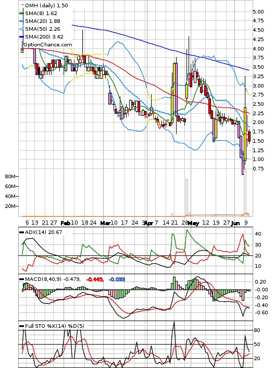This screenshot has height=368, width=274.
Task: Click the MACD(8,40,9) indicator label
Action: pyautogui.click(x=52, y=279)
